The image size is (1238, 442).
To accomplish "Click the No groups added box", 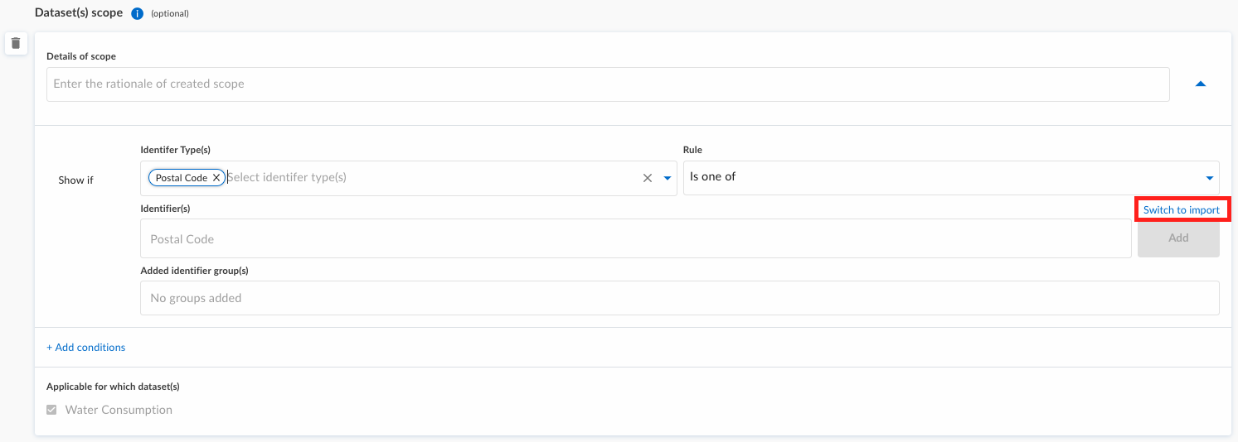I will click(680, 298).
